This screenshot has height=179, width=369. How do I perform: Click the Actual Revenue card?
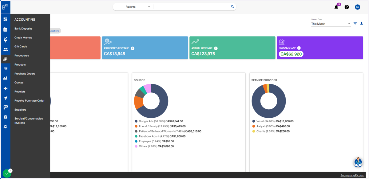232,48
